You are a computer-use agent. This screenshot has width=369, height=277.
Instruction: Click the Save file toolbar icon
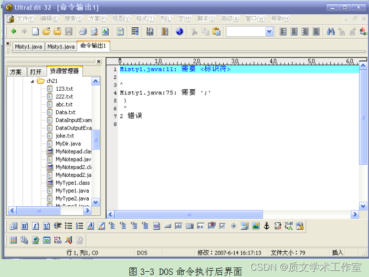[68, 31]
